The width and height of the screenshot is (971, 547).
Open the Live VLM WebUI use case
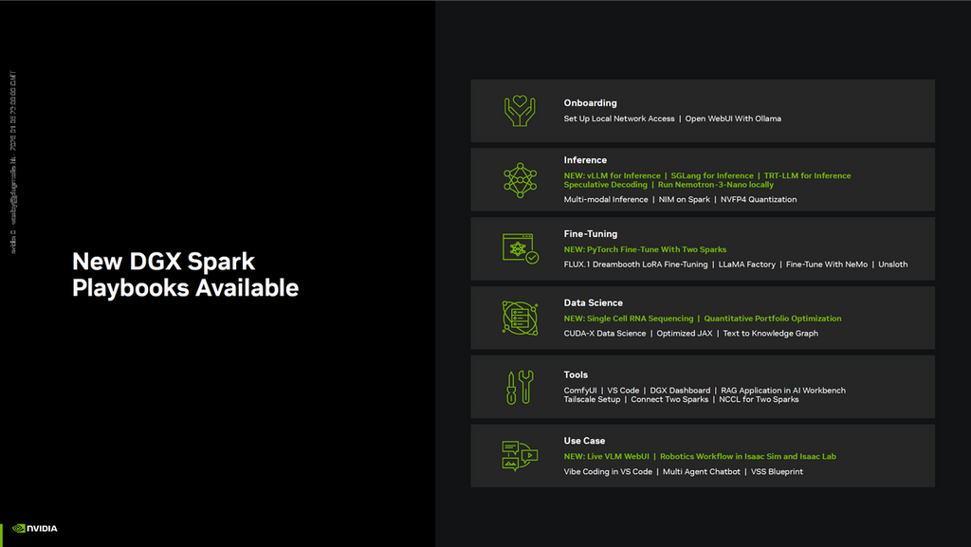coord(606,457)
